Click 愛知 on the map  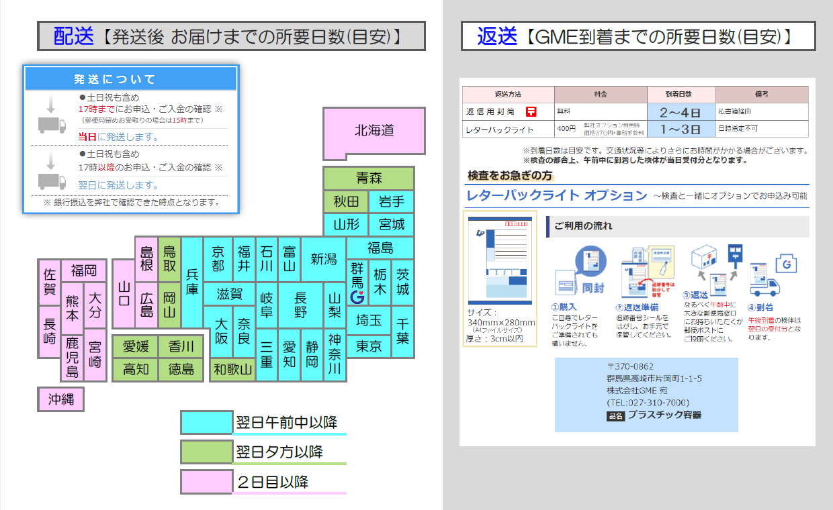click(290, 354)
